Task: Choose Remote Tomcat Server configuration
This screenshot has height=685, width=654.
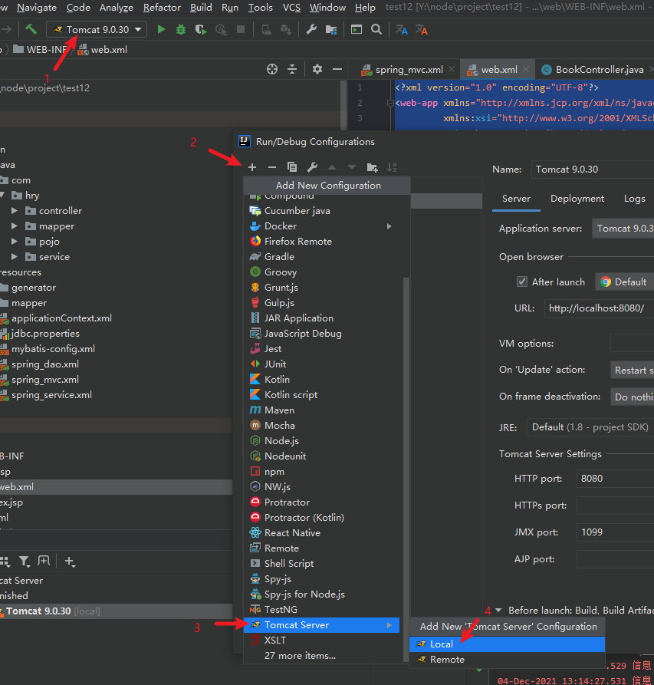Action: 507,660
